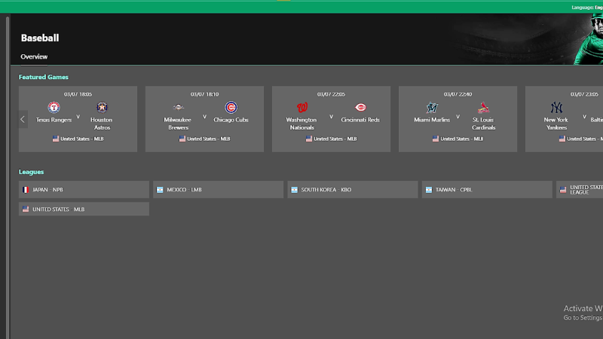The height and width of the screenshot is (339, 603).
Task: Click the flag icon next to Japan - NPB
Action: click(26, 190)
